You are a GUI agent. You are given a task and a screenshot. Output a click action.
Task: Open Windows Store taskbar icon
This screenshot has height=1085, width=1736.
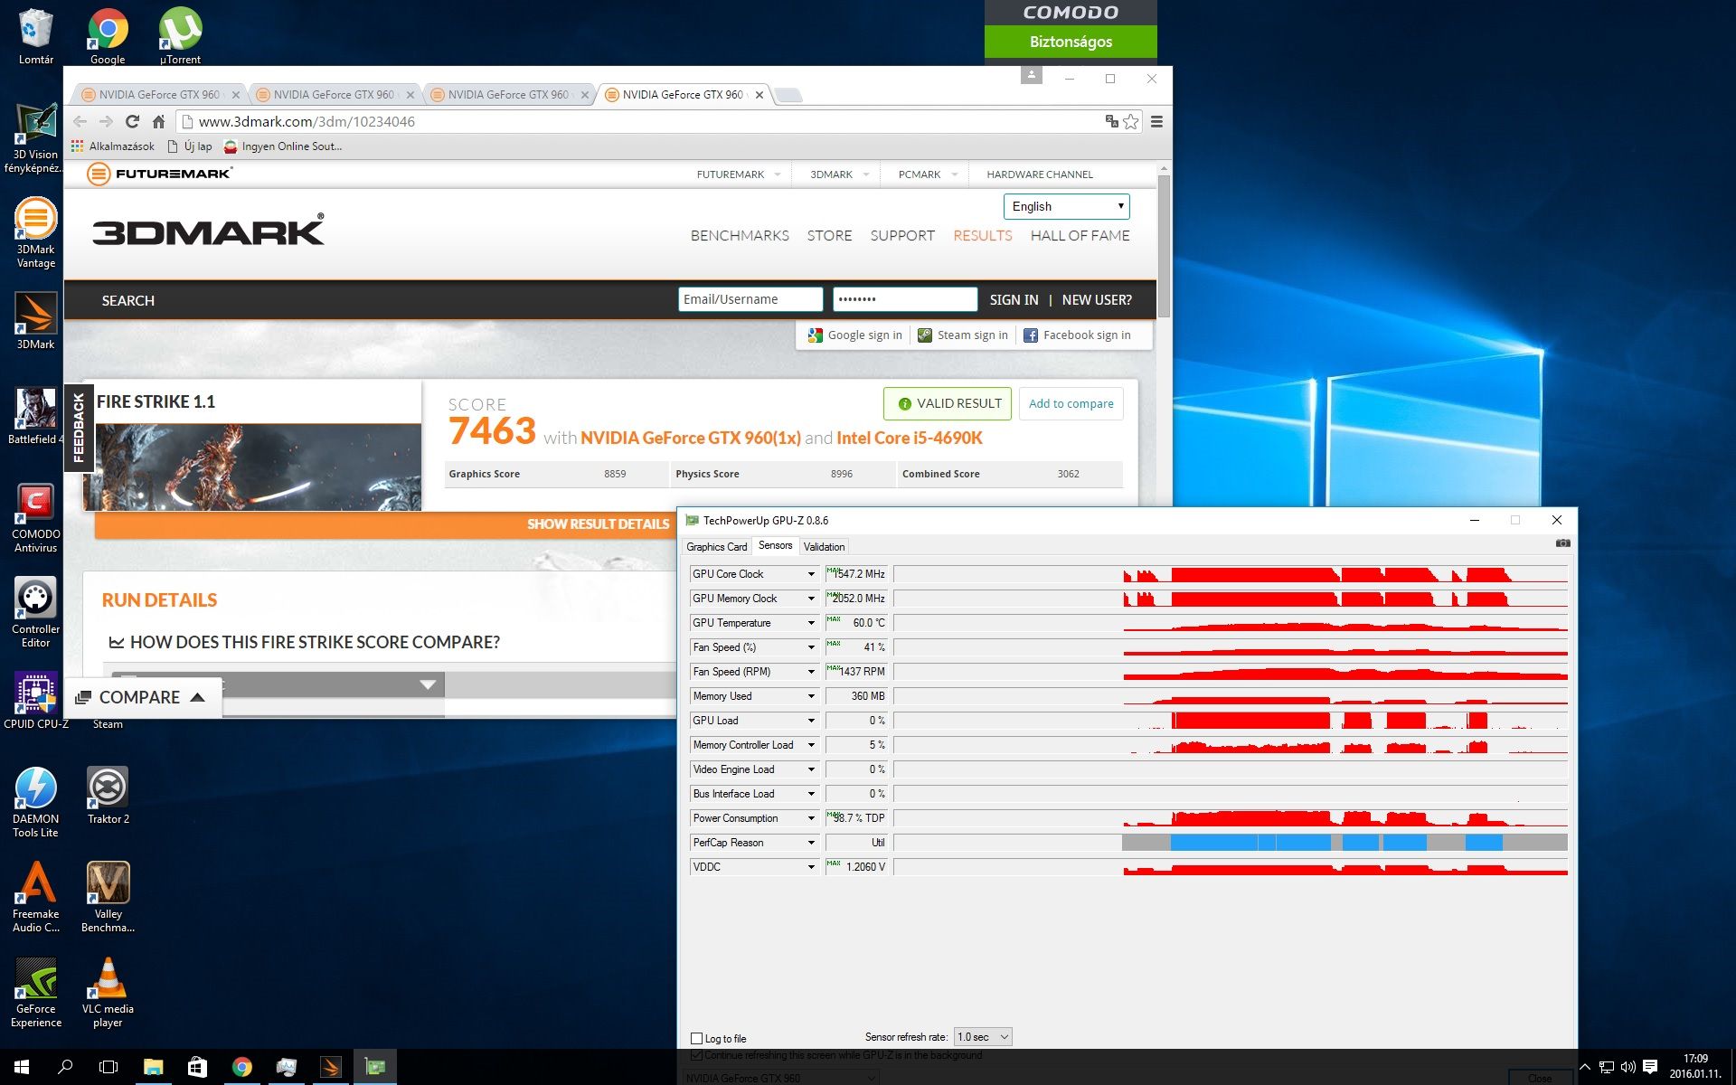click(197, 1067)
